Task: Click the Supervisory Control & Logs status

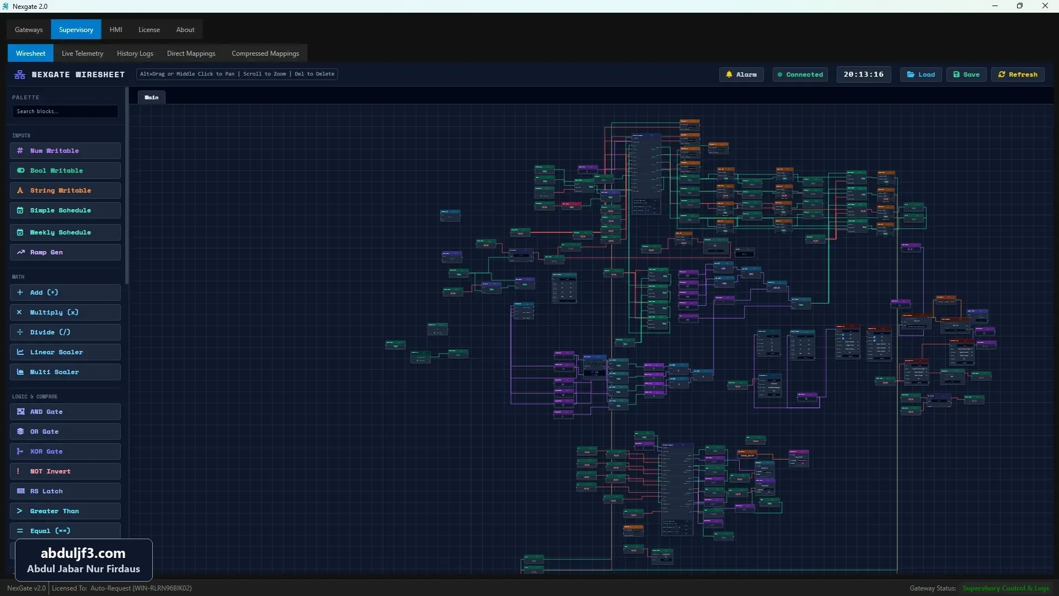Action: coord(1005,588)
